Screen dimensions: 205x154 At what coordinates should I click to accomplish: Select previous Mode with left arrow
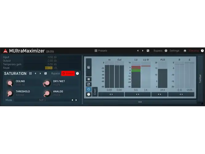click(72, 100)
